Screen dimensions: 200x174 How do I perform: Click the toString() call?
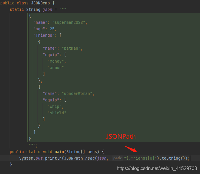pos(173,158)
